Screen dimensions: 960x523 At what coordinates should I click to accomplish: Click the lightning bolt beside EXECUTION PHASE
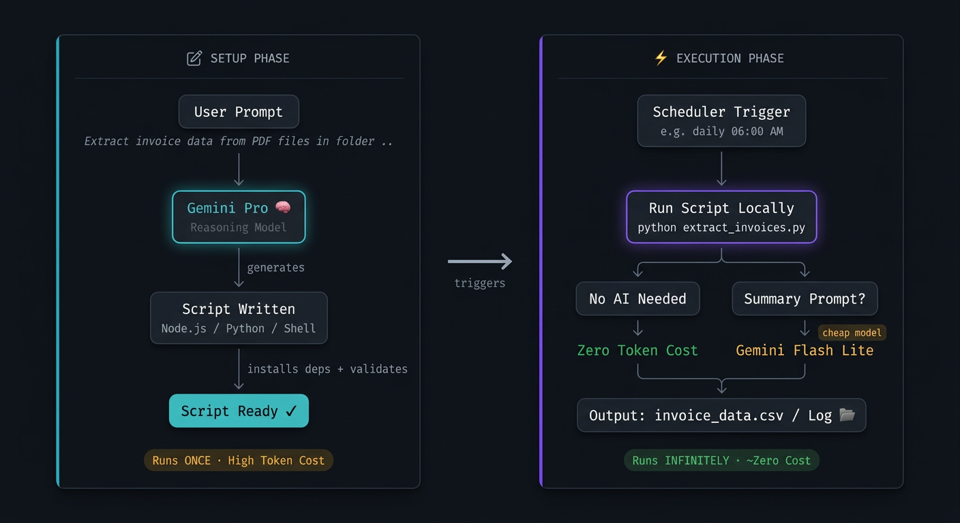point(660,58)
